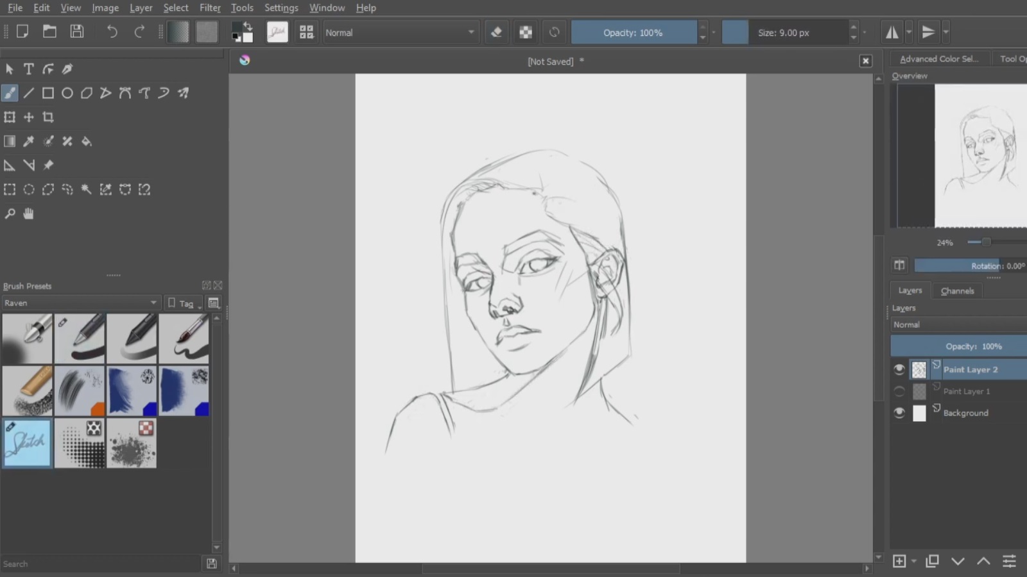
Task: Select the Polyline tool
Action: coord(106,93)
